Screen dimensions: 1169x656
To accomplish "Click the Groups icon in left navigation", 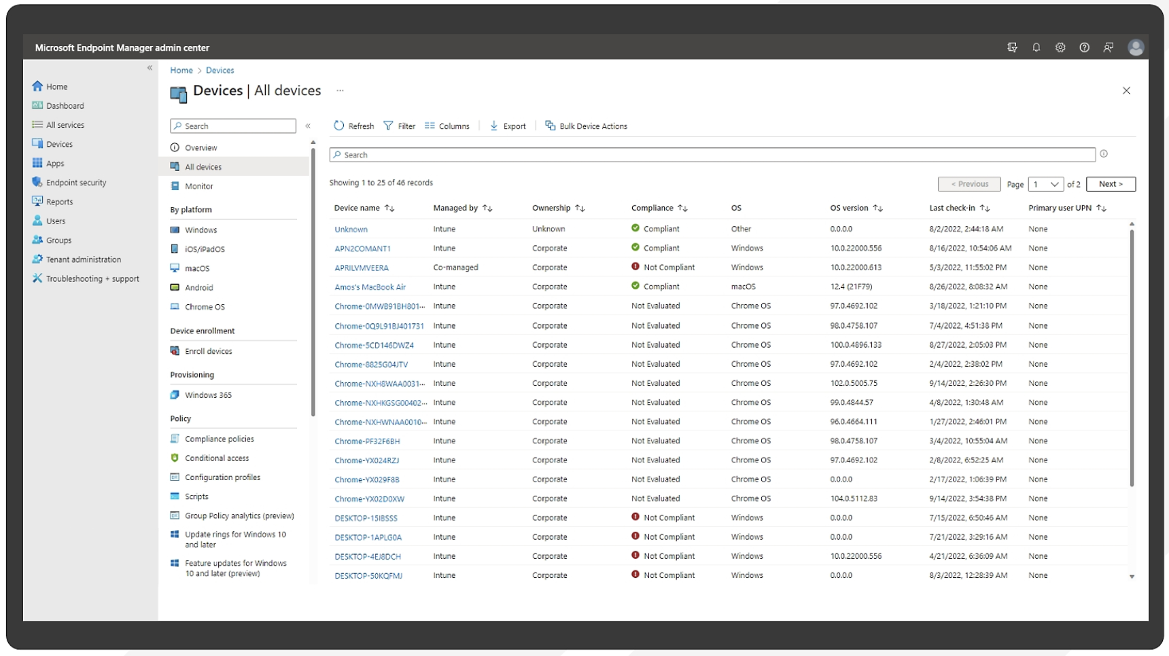I will pyautogui.click(x=37, y=240).
